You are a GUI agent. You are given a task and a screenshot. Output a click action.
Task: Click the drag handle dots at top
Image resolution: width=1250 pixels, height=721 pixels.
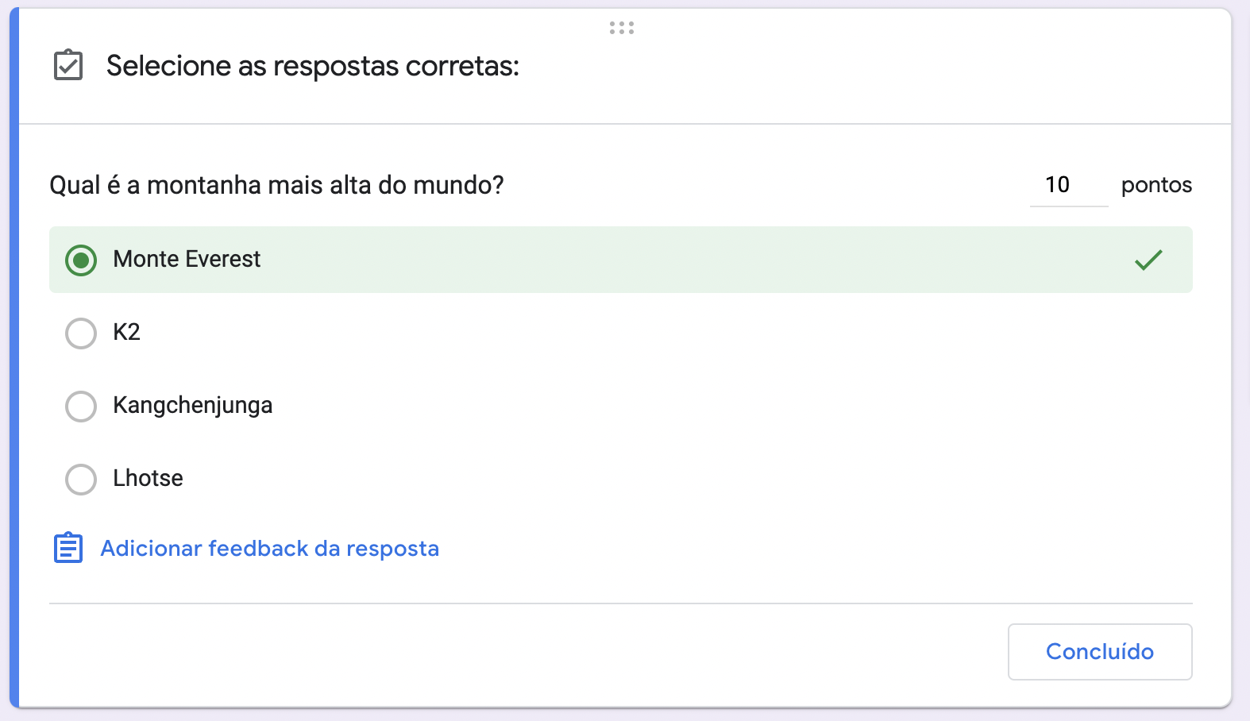click(x=622, y=28)
